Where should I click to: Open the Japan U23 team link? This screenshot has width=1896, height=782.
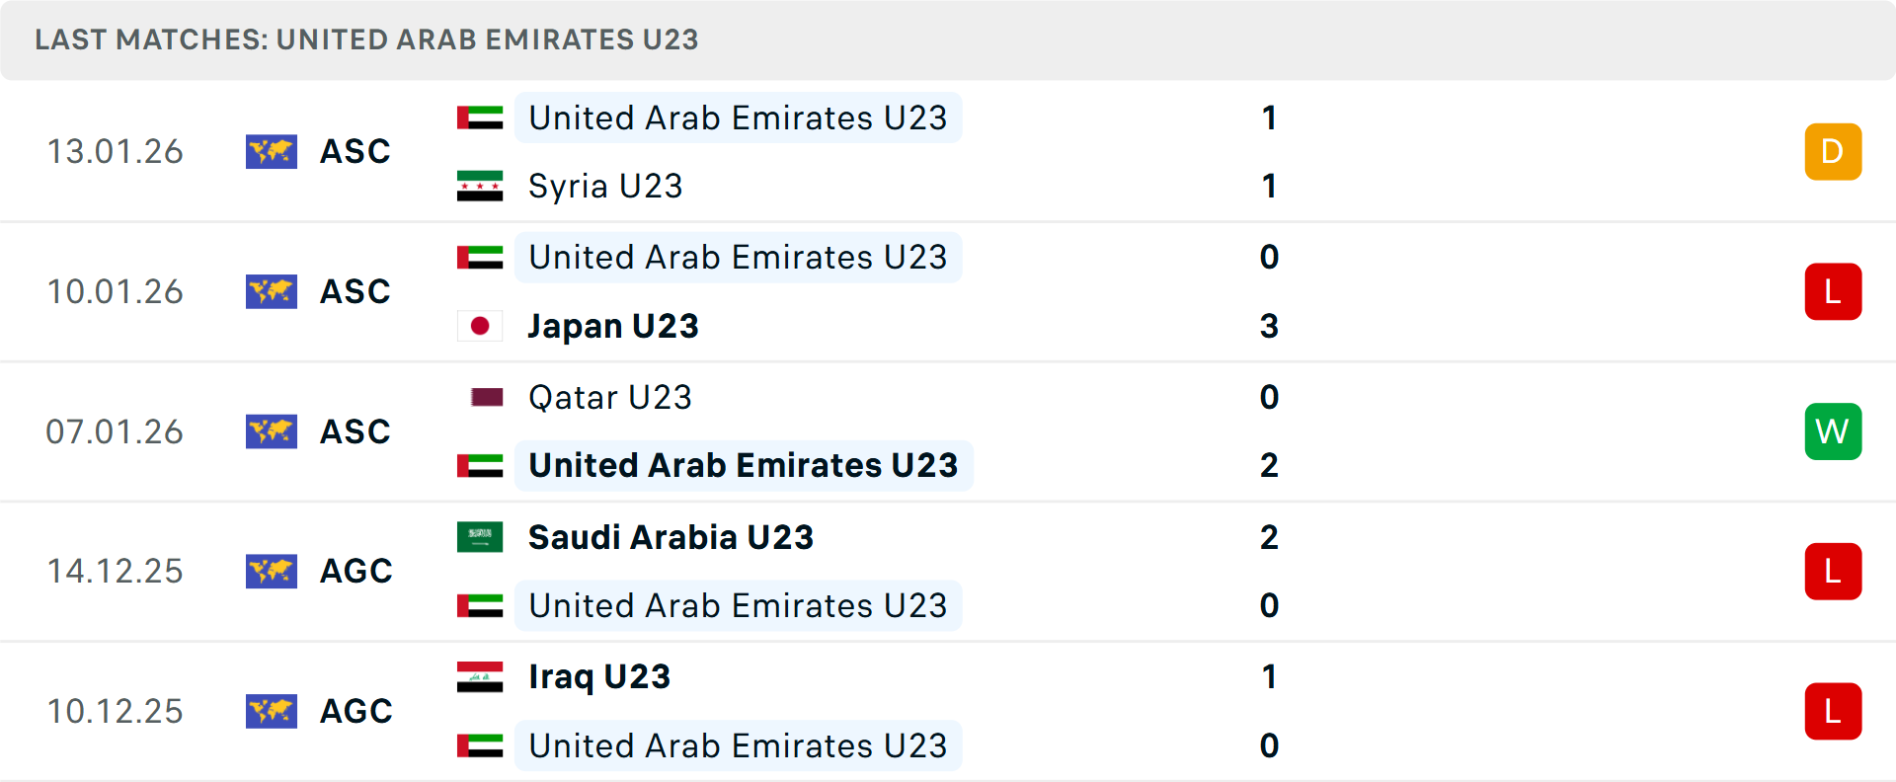613,326
